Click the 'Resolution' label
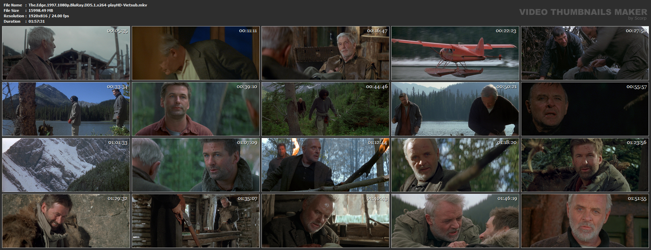This screenshot has height=250, width=651. pyautogui.click(x=14, y=16)
